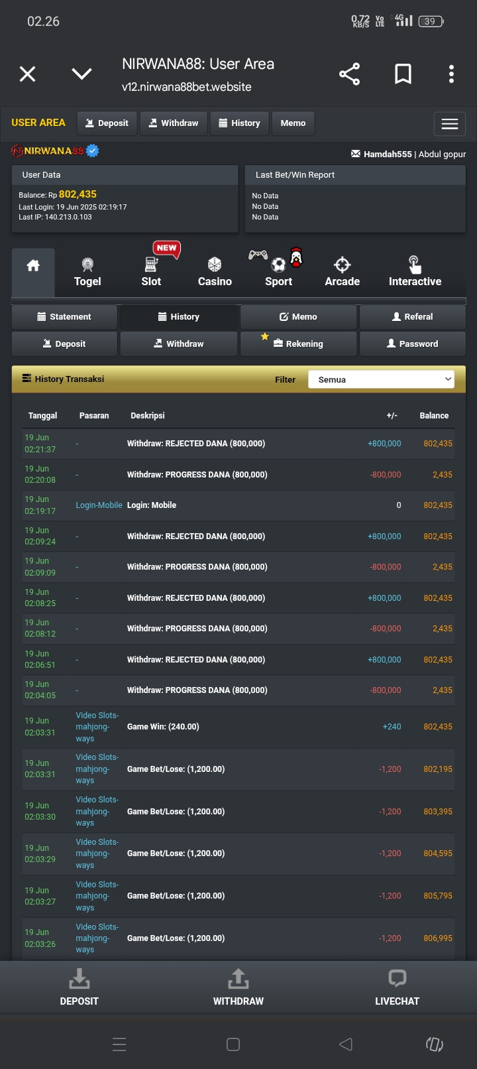Open the envelope message icon beside Hamdah555

tap(356, 154)
